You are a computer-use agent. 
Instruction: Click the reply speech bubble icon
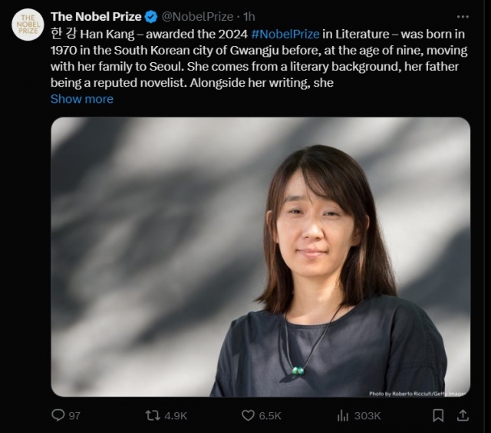[58, 415]
